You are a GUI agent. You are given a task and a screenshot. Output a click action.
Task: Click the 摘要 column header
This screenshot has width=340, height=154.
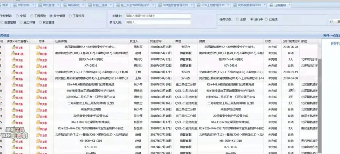tap(231, 41)
